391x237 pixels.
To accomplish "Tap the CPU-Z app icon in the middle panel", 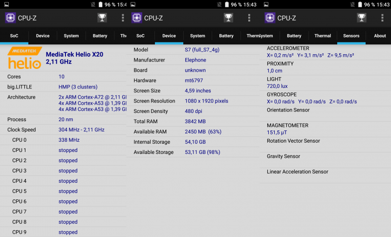I will pyautogui.click(x=137, y=18).
